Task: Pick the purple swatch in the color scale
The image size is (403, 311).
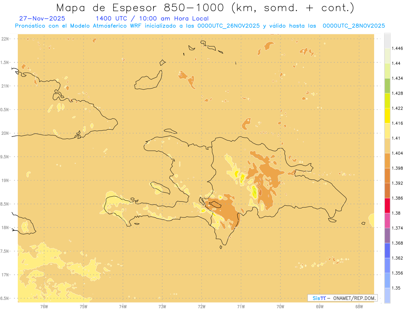Action: [x=387, y=236]
